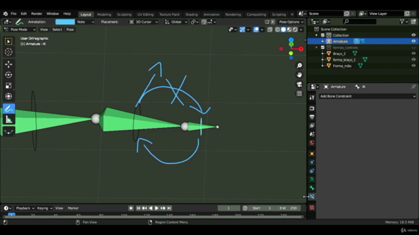The width and height of the screenshot is (419, 235).
Task: Select the Scale tool
Action: [9, 86]
